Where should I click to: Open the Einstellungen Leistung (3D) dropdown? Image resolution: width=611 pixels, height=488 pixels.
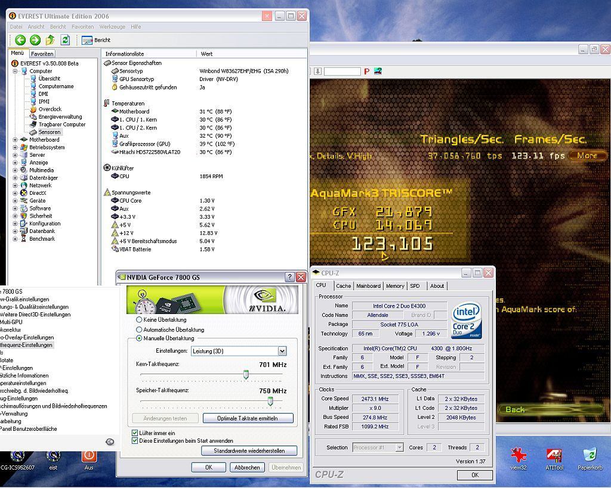[282, 351]
